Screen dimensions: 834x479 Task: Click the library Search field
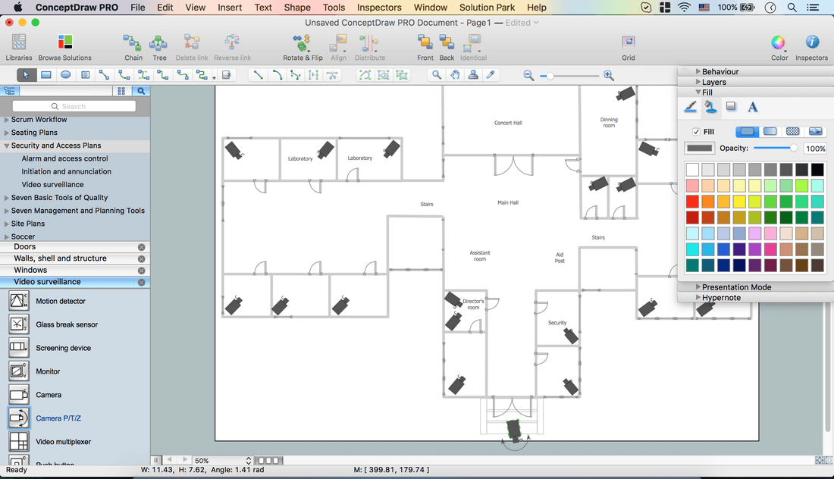[74, 106]
